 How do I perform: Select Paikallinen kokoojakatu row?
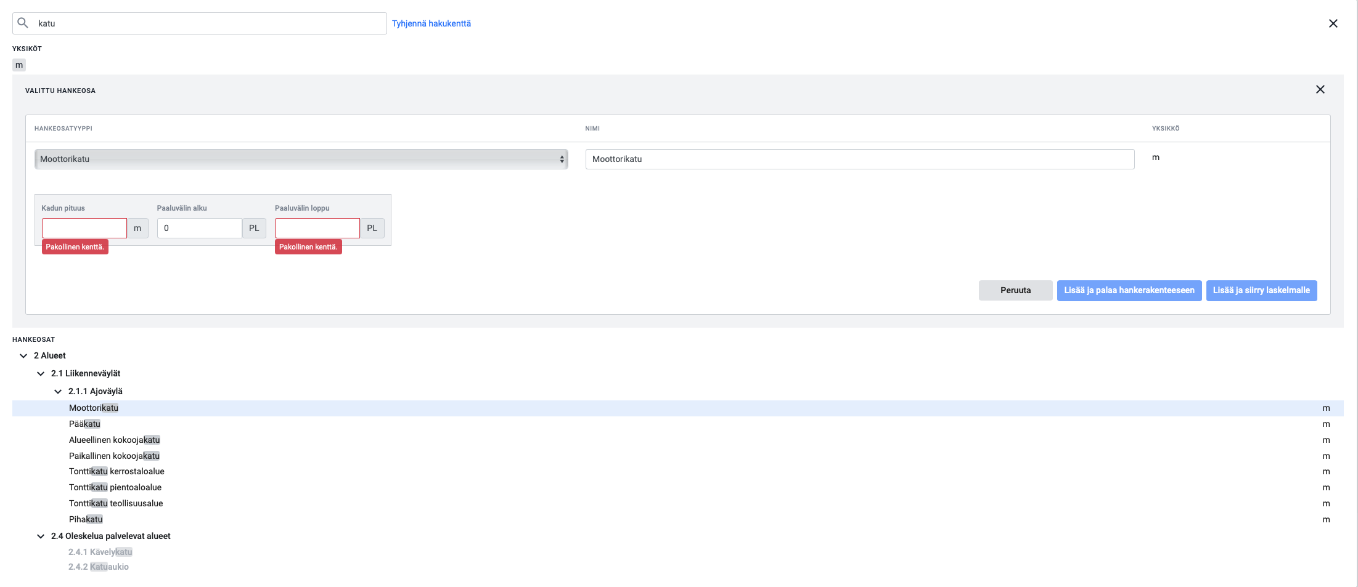coord(678,456)
